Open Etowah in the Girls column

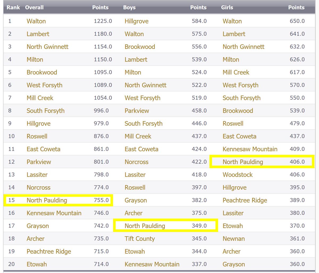point(233,226)
